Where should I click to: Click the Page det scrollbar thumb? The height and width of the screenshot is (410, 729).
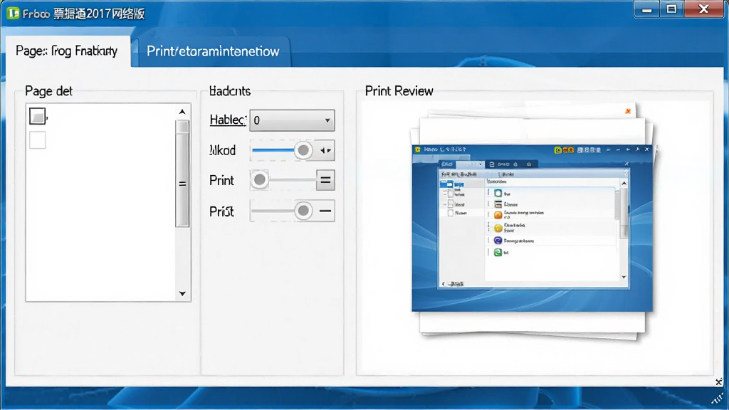(x=182, y=174)
